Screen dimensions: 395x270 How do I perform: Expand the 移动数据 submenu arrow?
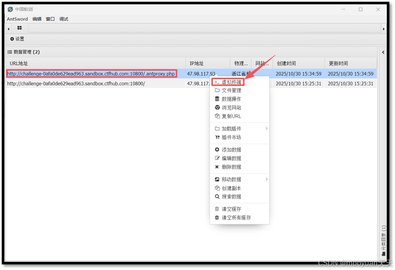coord(266,179)
